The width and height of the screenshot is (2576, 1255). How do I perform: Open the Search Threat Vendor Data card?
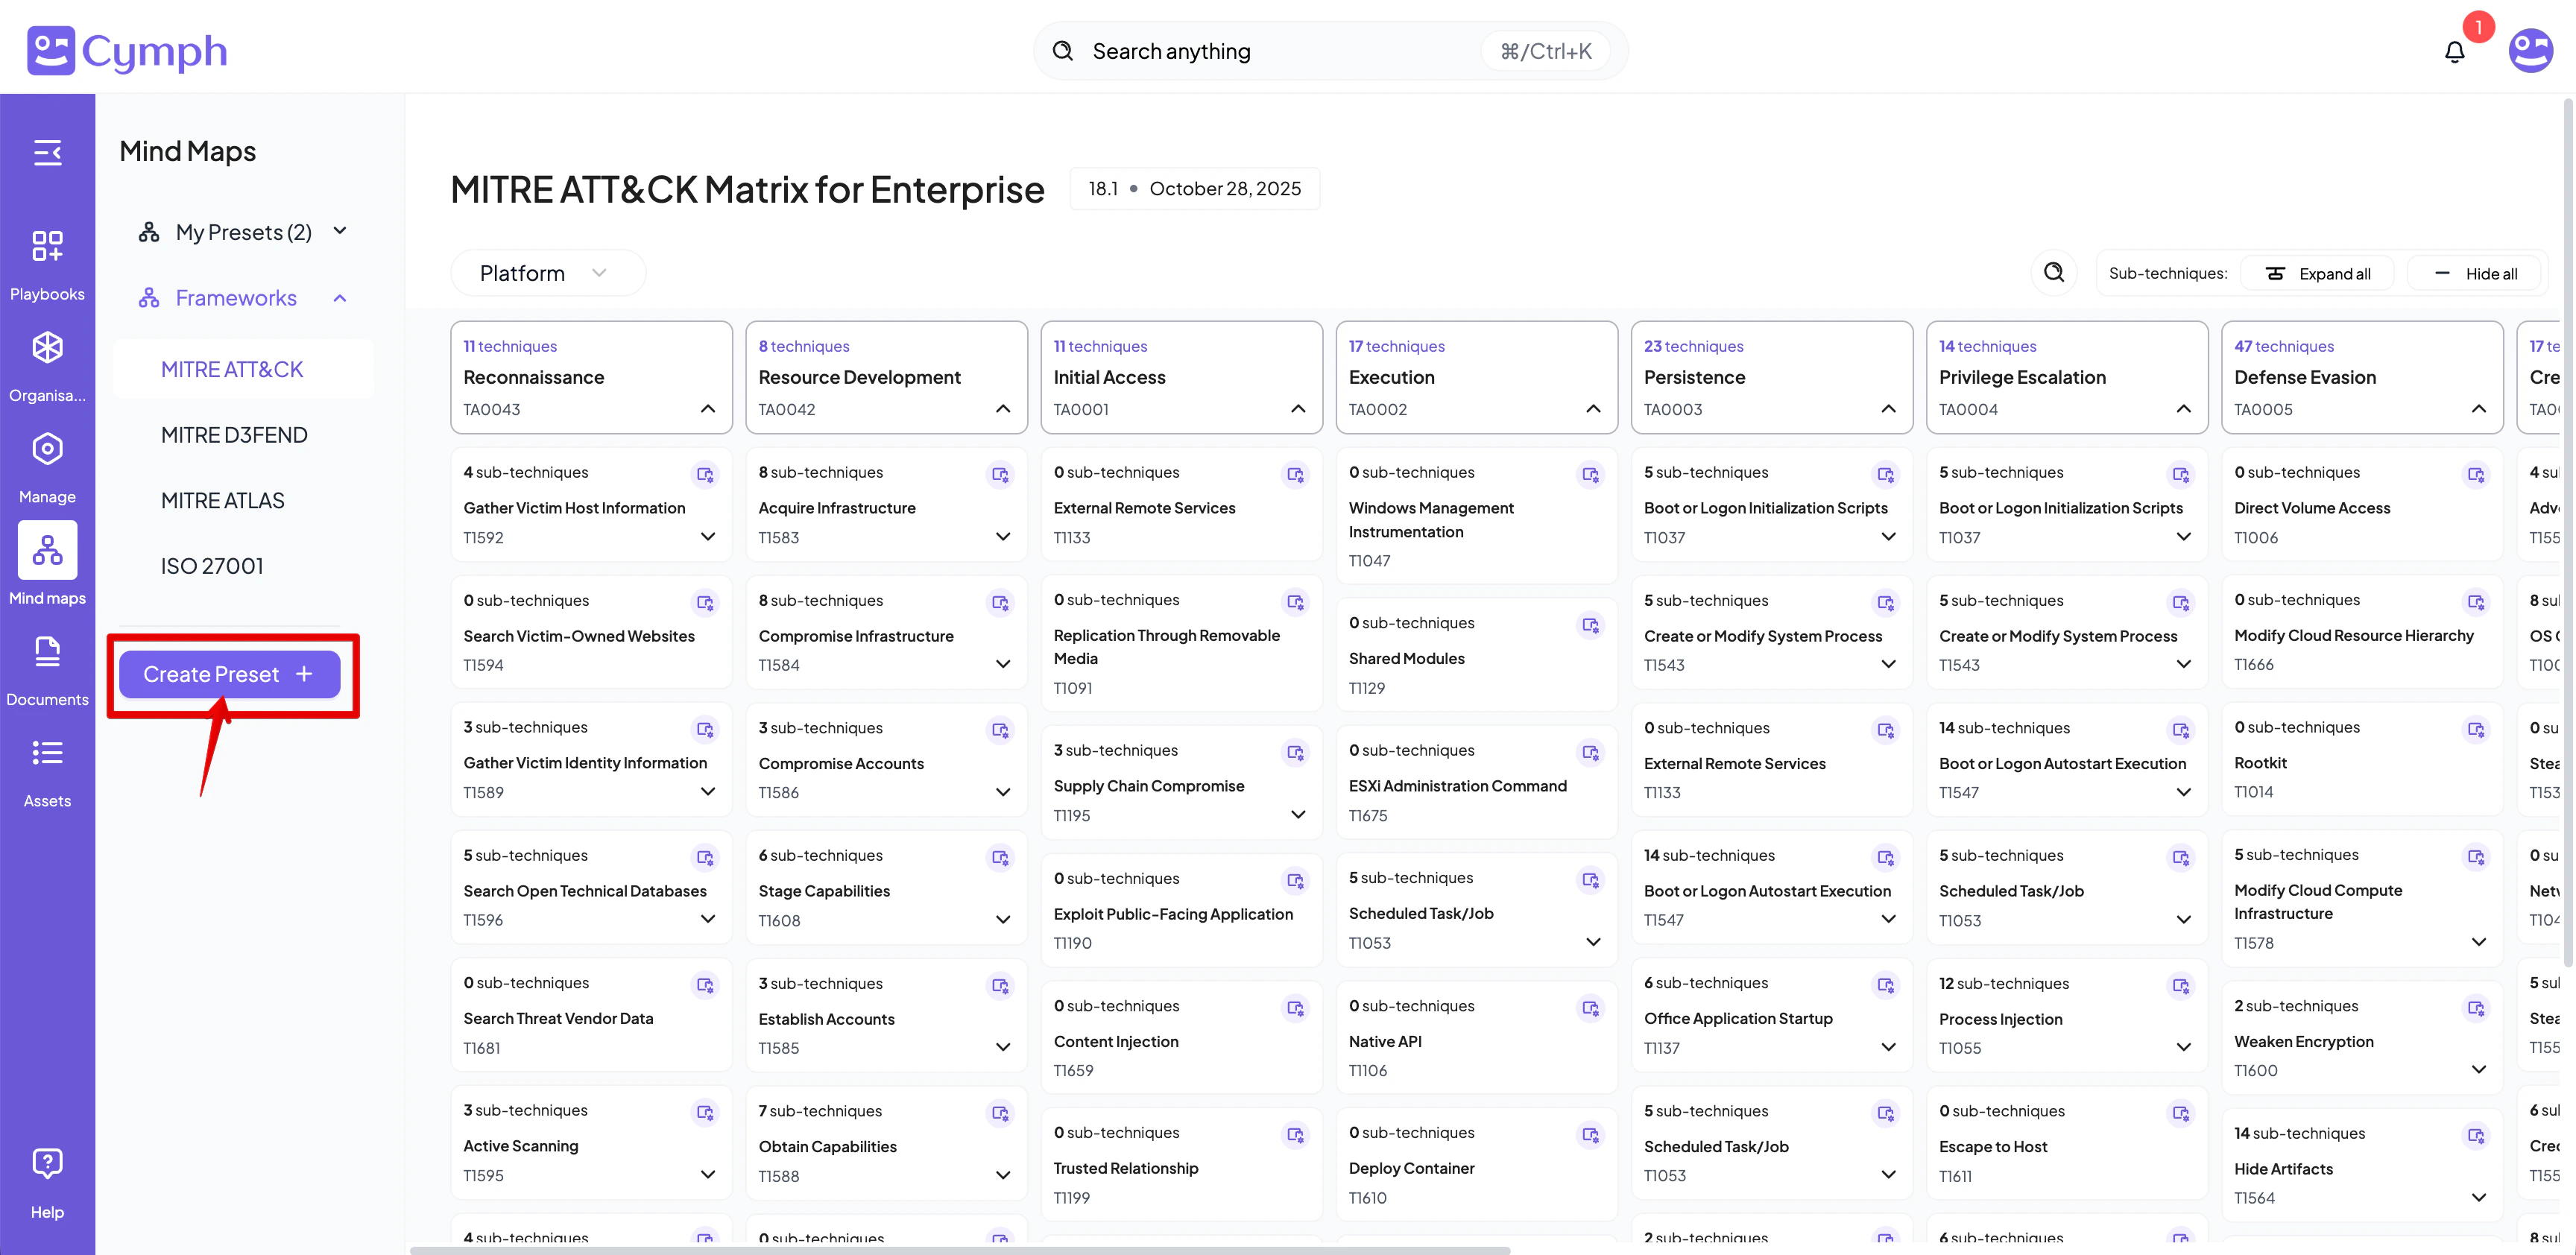pos(591,1015)
